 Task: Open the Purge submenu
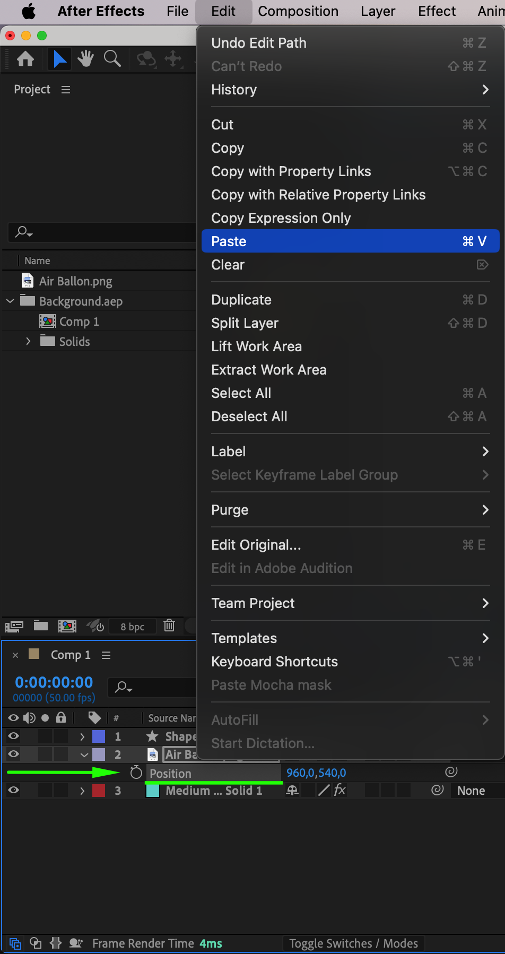350,510
